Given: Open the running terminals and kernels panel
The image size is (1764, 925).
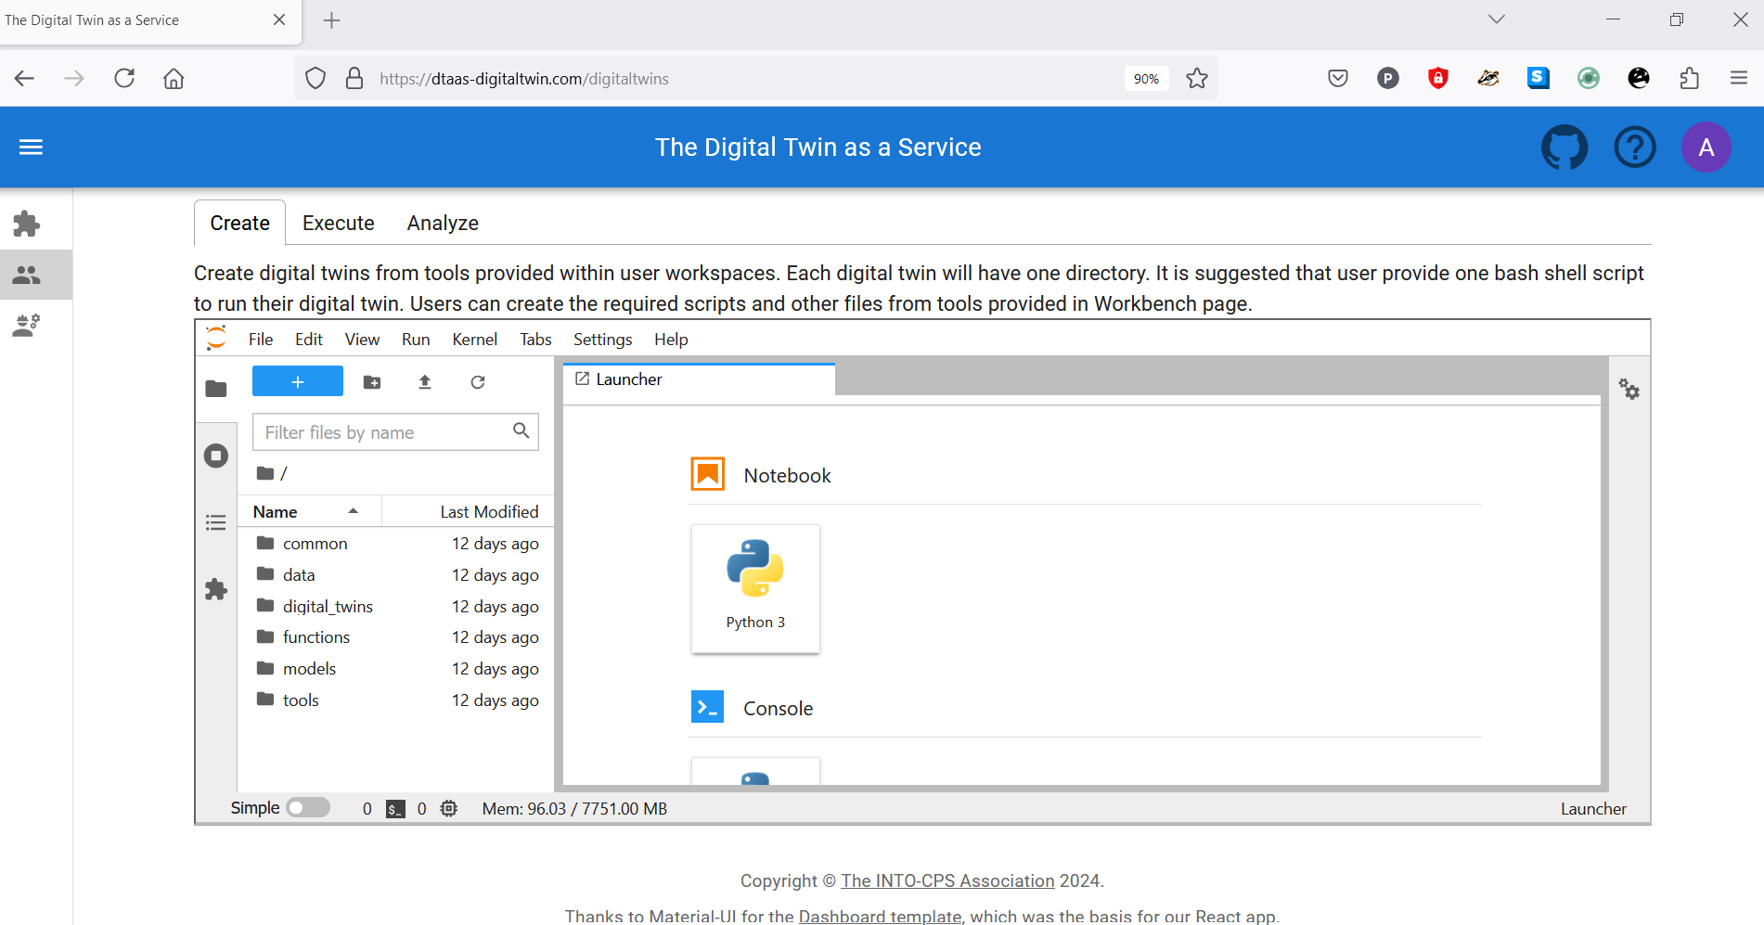Looking at the screenshot, I should 216,456.
